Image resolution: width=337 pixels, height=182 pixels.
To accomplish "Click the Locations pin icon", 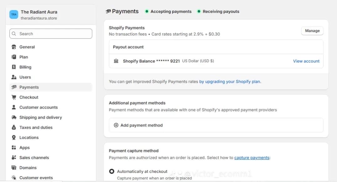I will (x=14, y=137).
